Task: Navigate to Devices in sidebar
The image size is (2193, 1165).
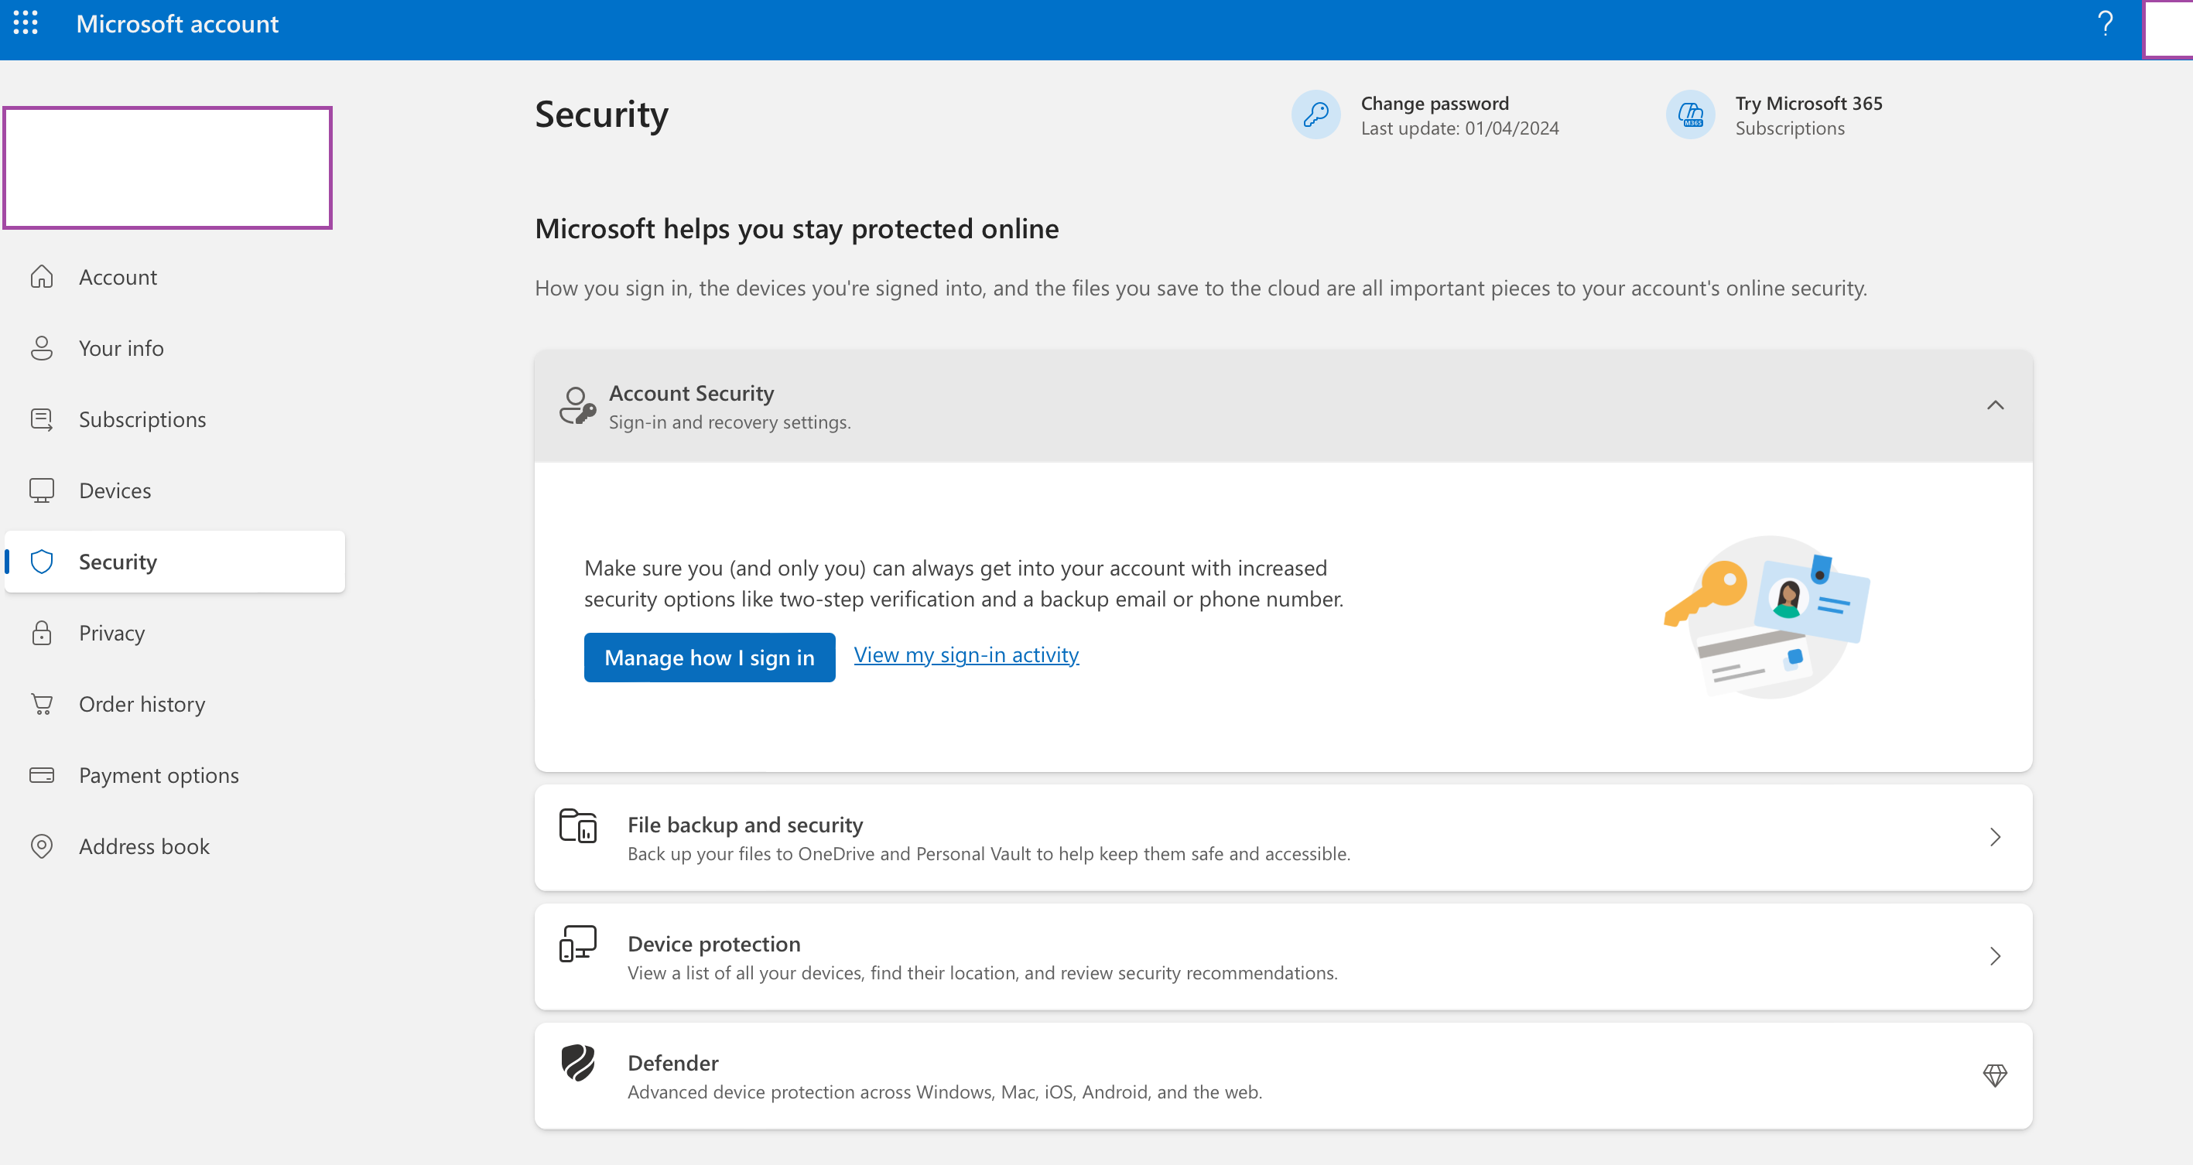Action: pyautogui.click(x=175, y=490)
